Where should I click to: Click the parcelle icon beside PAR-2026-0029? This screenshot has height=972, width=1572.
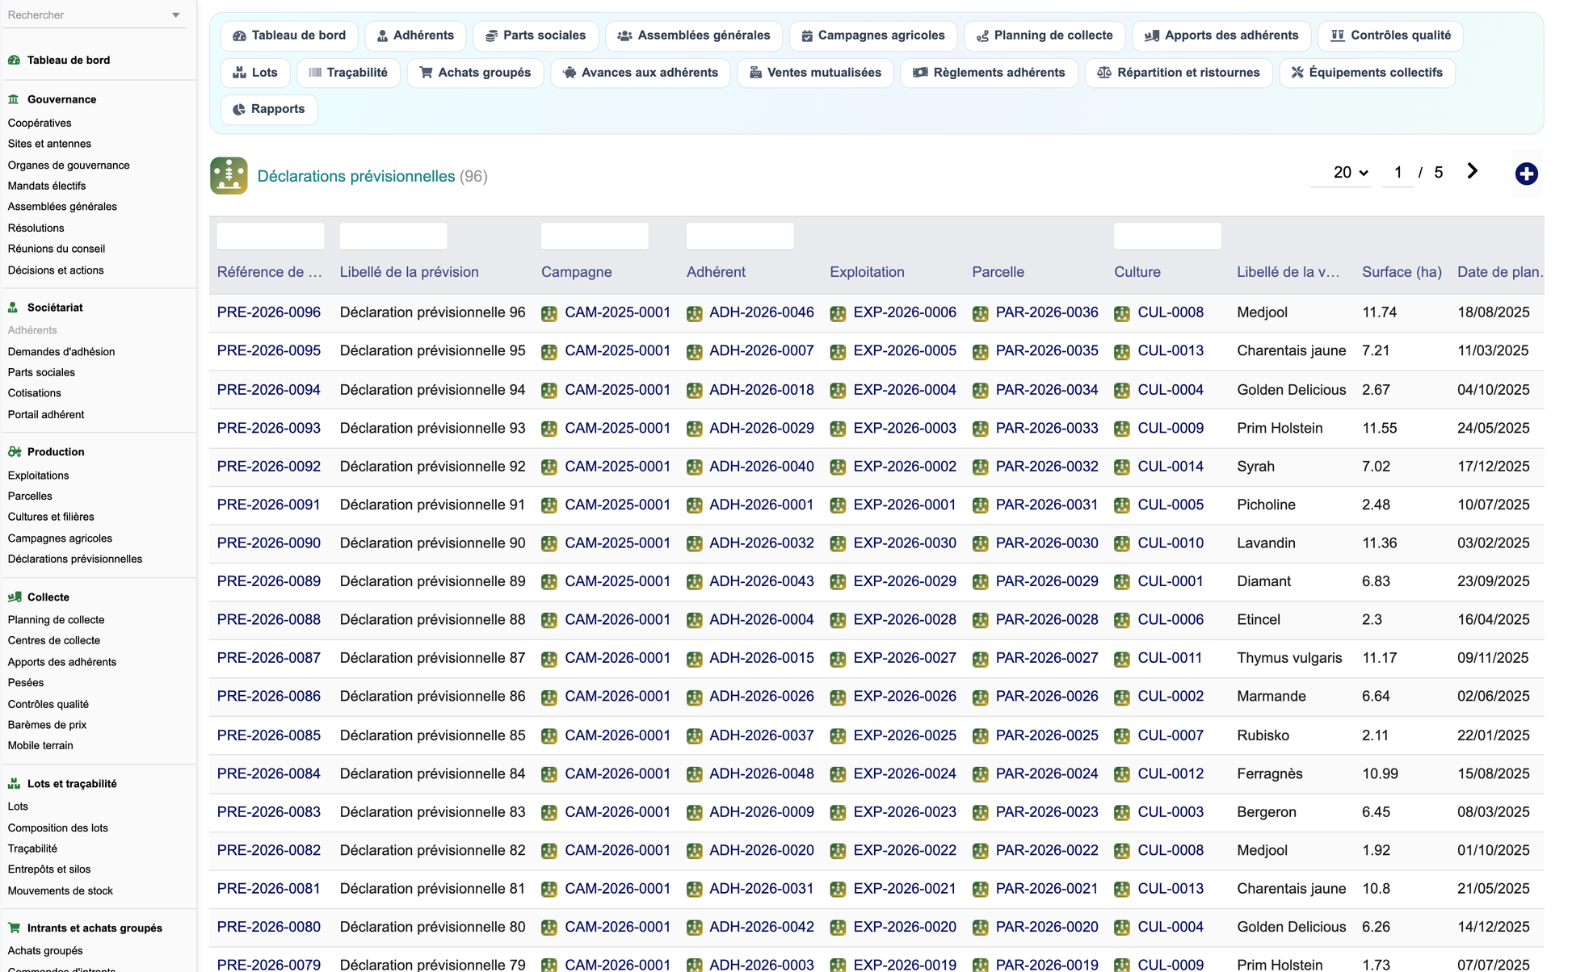point(980,582)
